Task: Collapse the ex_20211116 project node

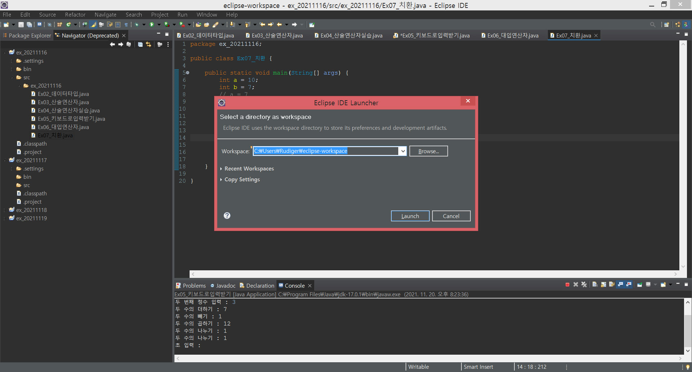Action: [5, 53]
